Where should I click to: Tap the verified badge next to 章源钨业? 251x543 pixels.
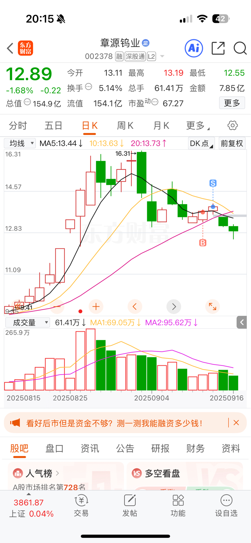[x=146, y=43]
